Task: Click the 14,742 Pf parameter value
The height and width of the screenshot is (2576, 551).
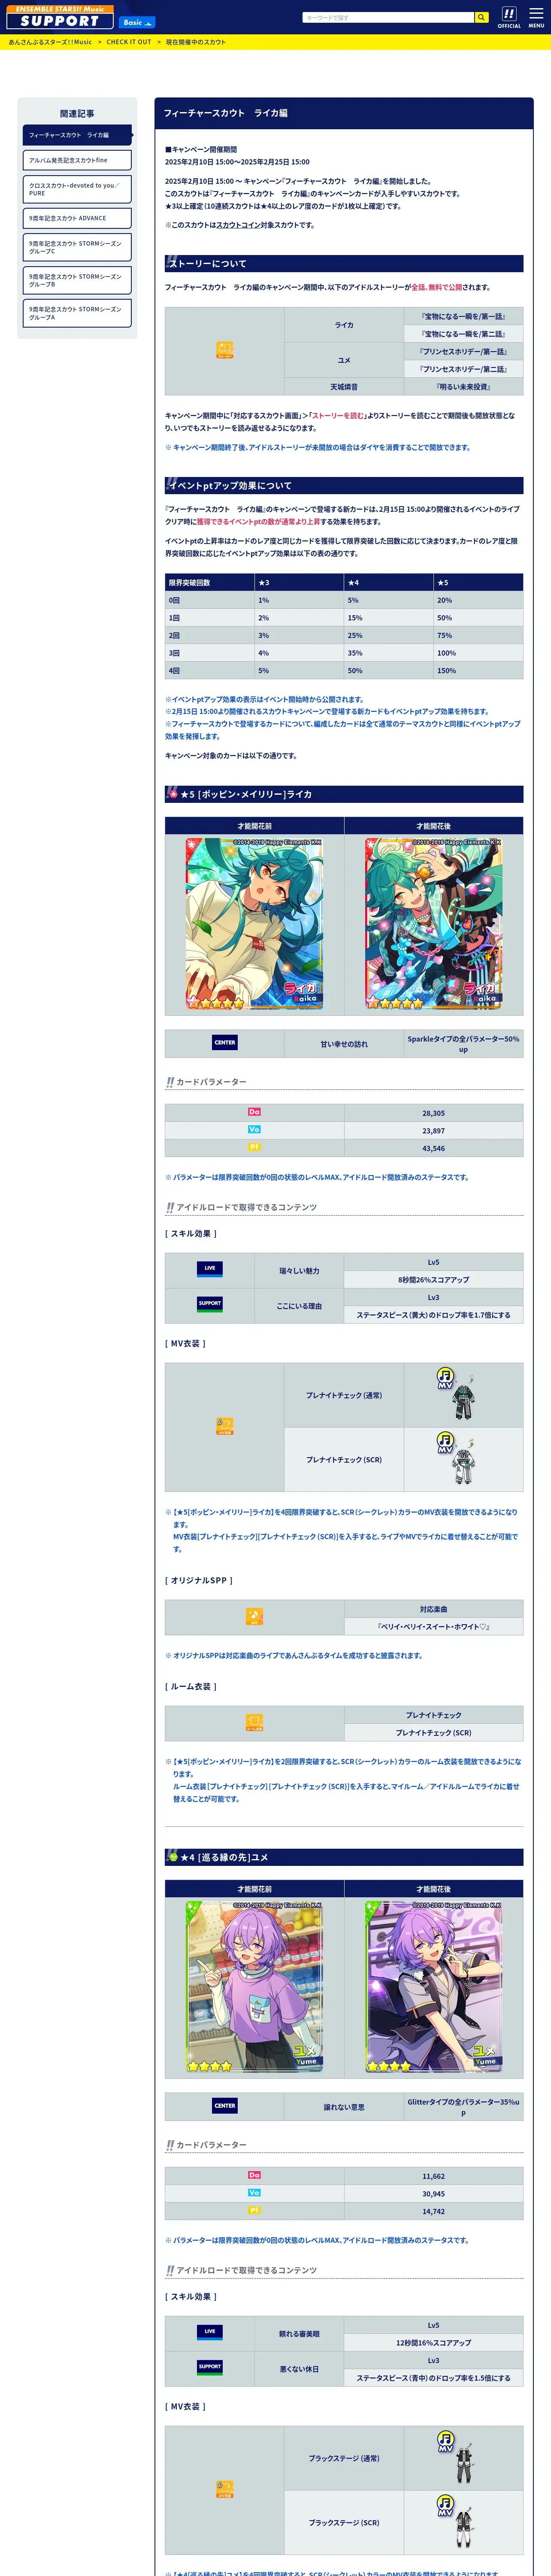Action: (x=433, y=2211)
